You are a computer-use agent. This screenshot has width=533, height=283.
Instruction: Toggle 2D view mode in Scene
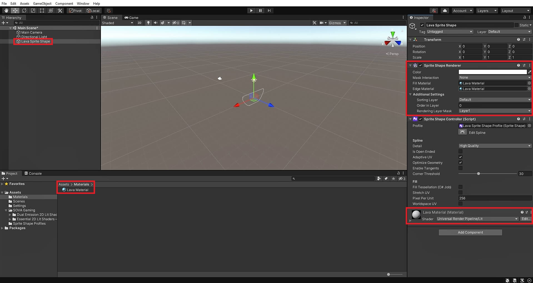click(x=140, y=23)
